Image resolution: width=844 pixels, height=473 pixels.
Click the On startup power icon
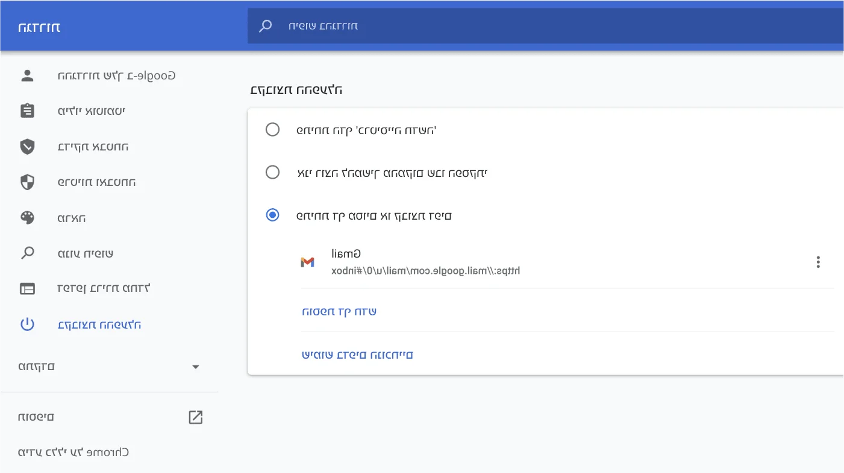27,324
